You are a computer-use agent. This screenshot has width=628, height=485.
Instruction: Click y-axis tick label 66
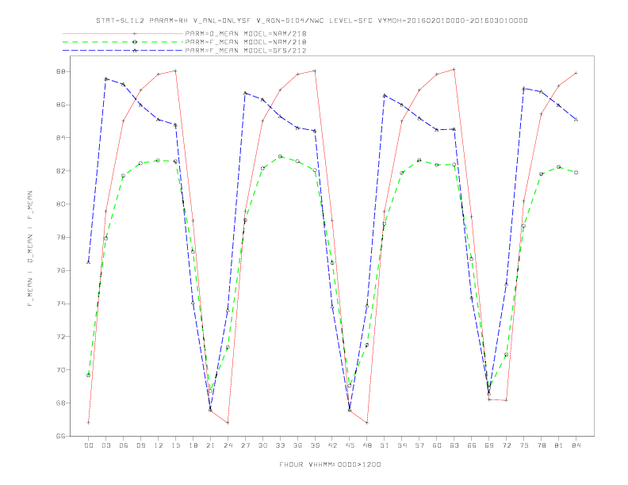pos(60,436)
